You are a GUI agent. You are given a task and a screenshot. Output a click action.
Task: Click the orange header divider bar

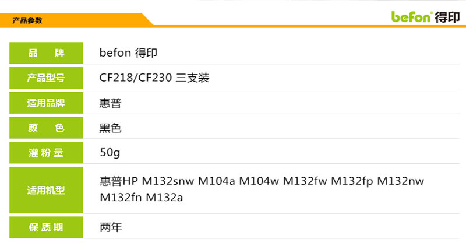309,26
